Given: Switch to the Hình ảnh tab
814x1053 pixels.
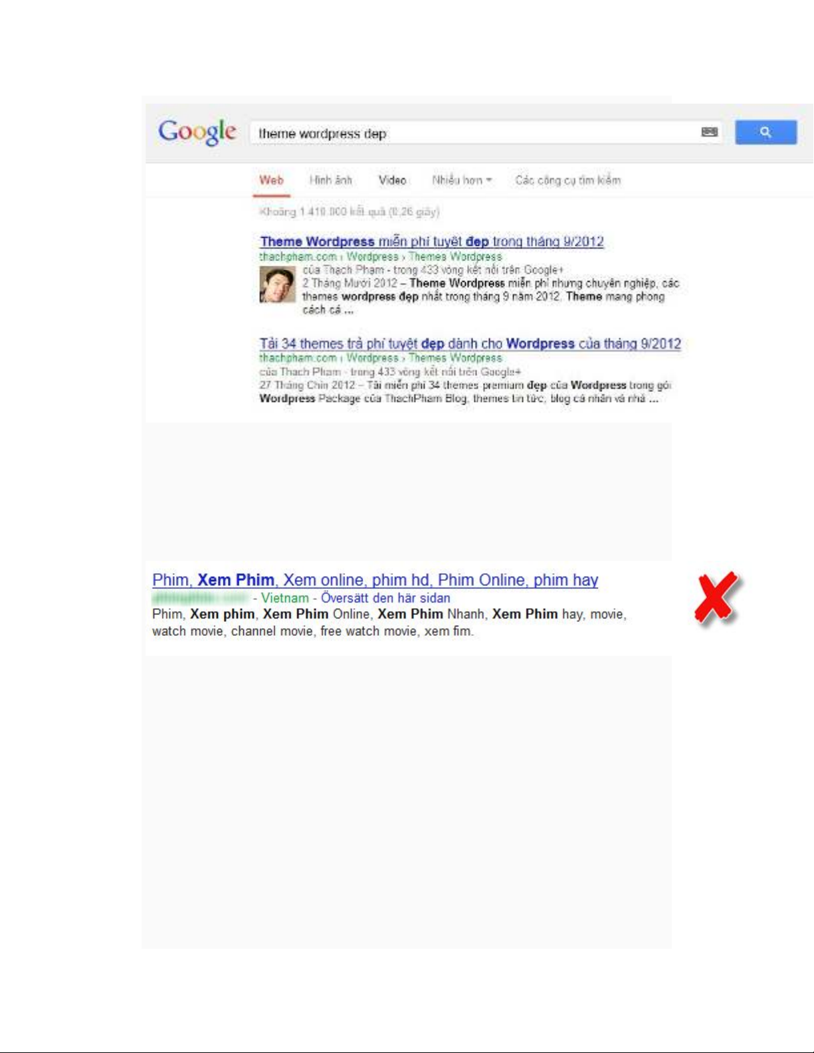Looking at the screenshot, I should 330,180.
